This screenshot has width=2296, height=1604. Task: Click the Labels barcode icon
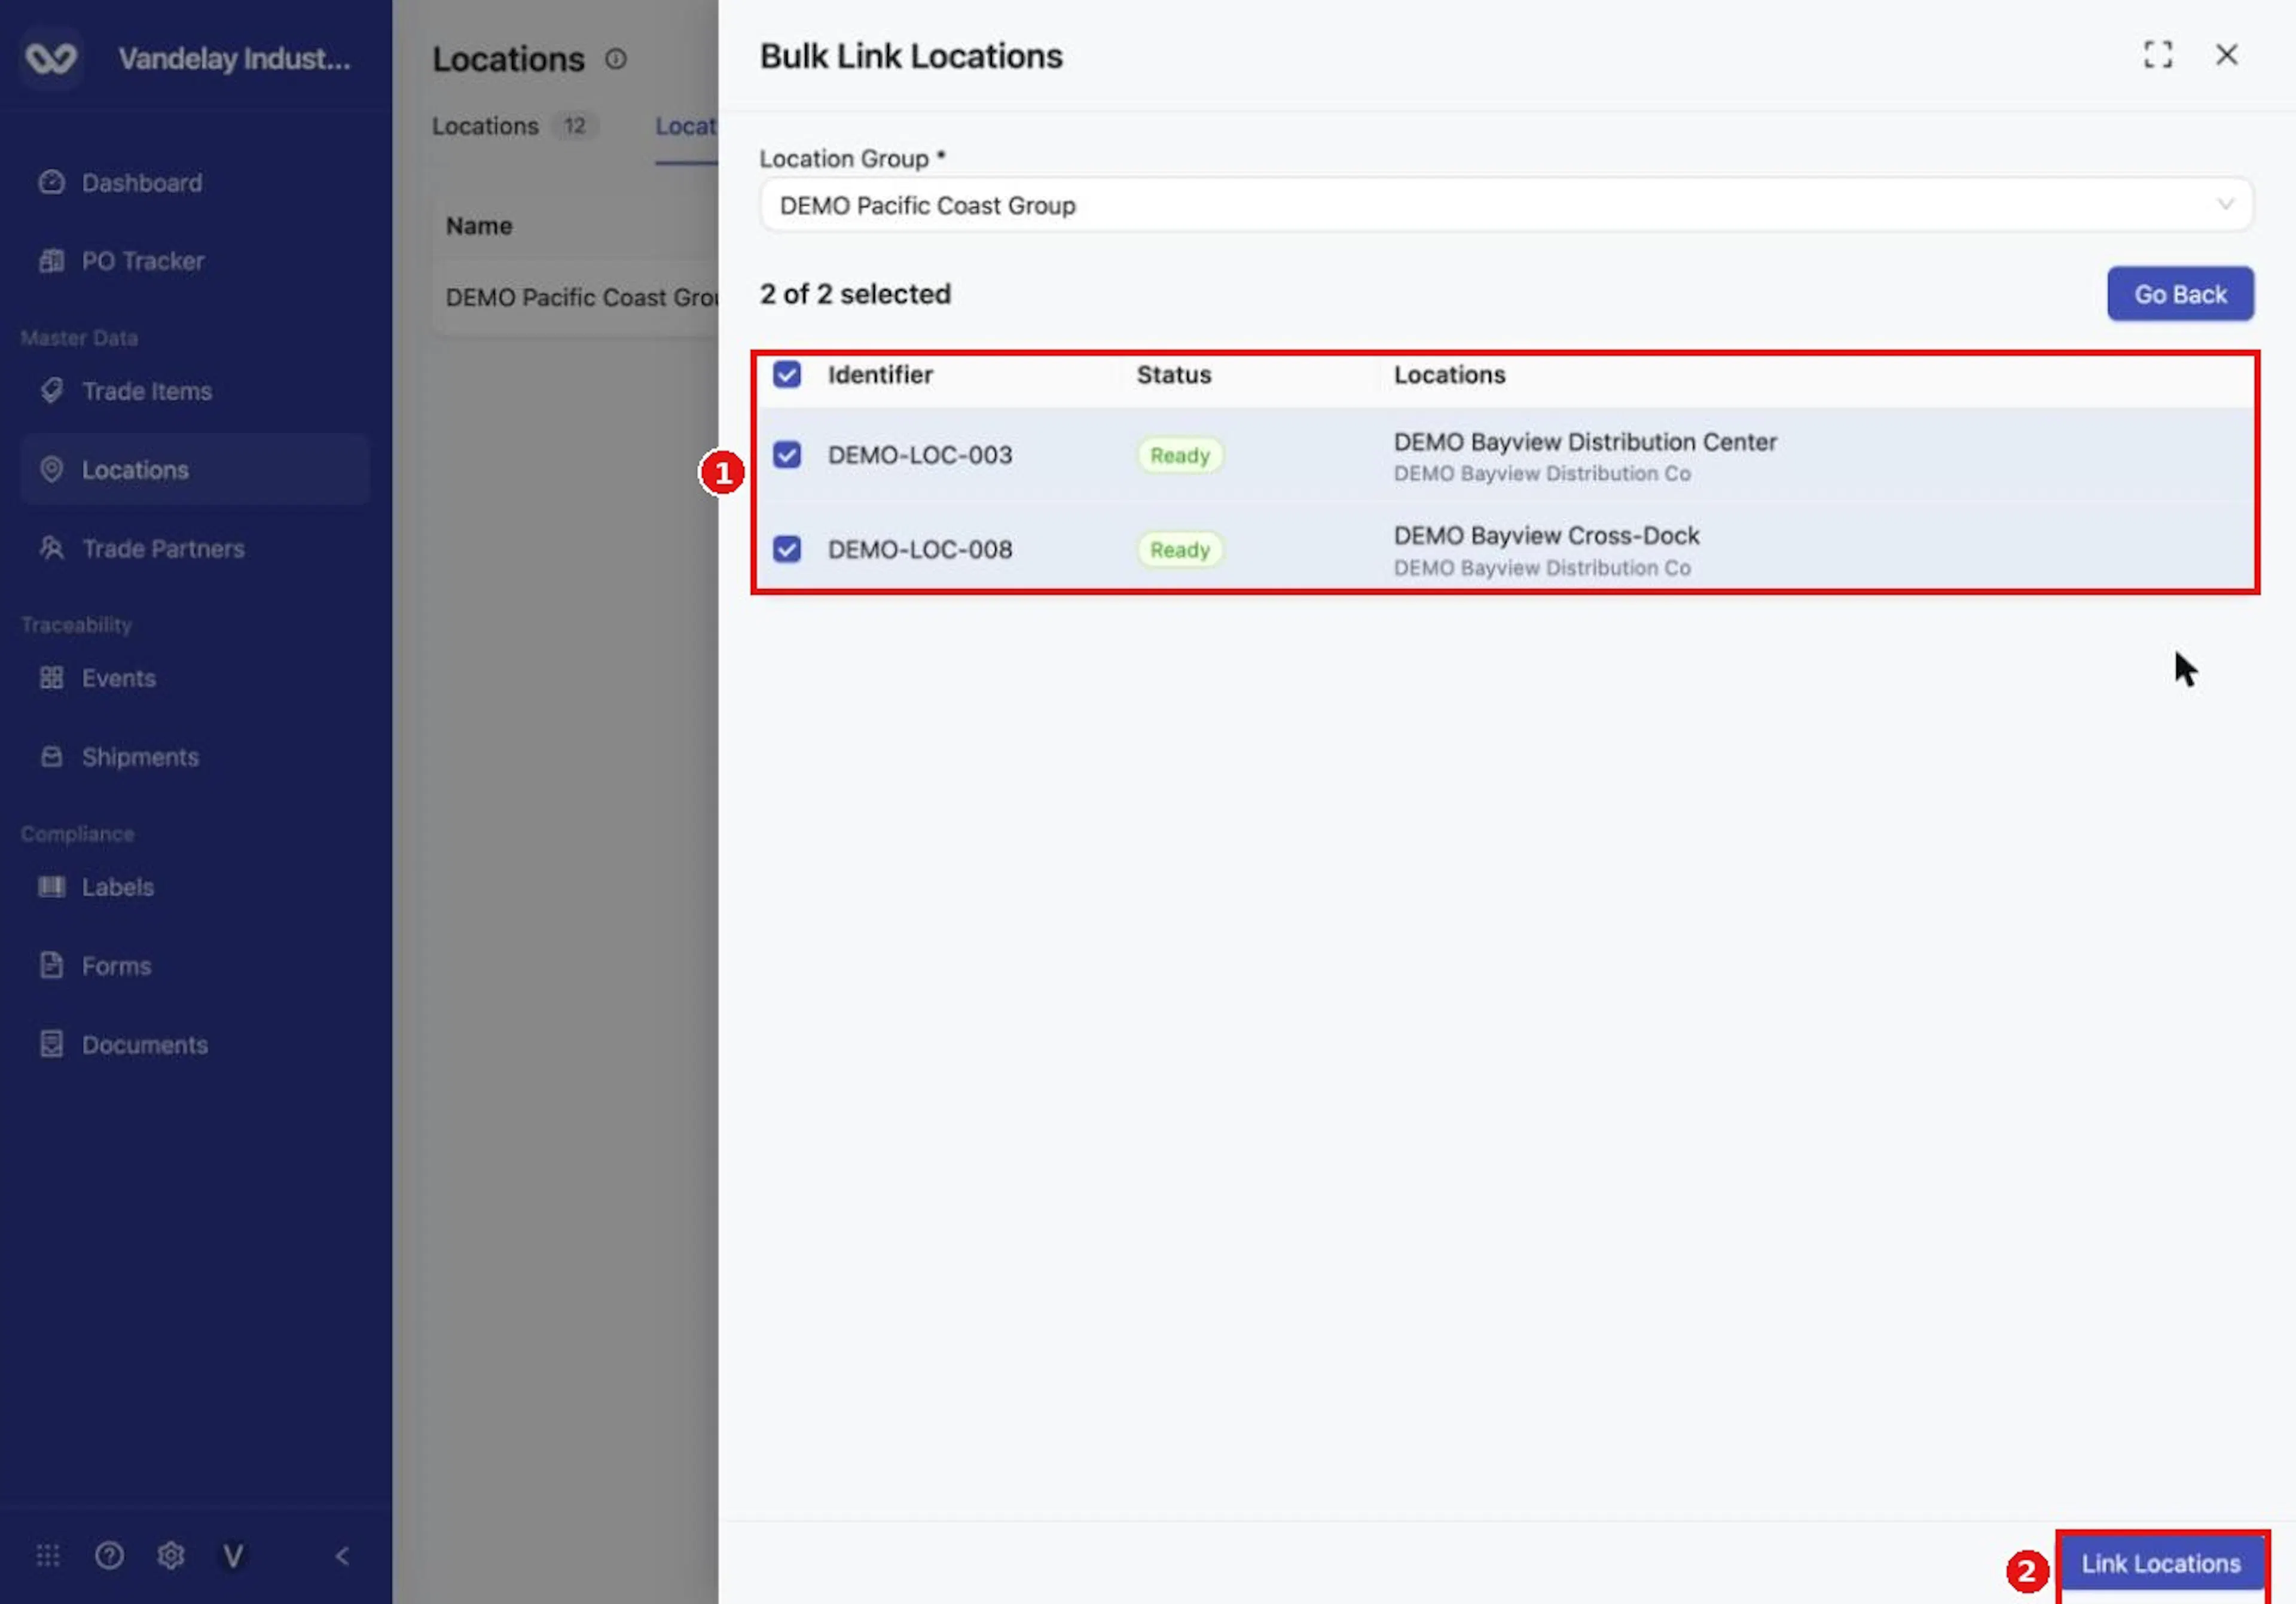point(51,887)
